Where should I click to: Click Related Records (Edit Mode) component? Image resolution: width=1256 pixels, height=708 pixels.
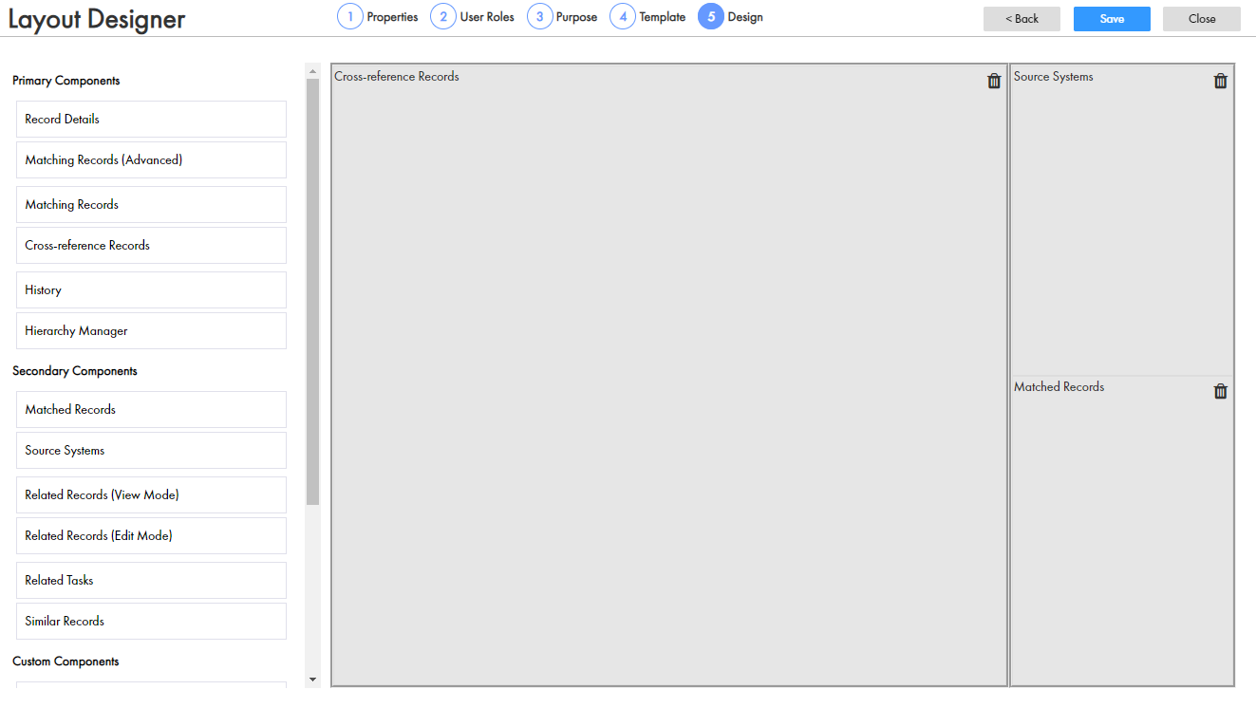point(151,536)
